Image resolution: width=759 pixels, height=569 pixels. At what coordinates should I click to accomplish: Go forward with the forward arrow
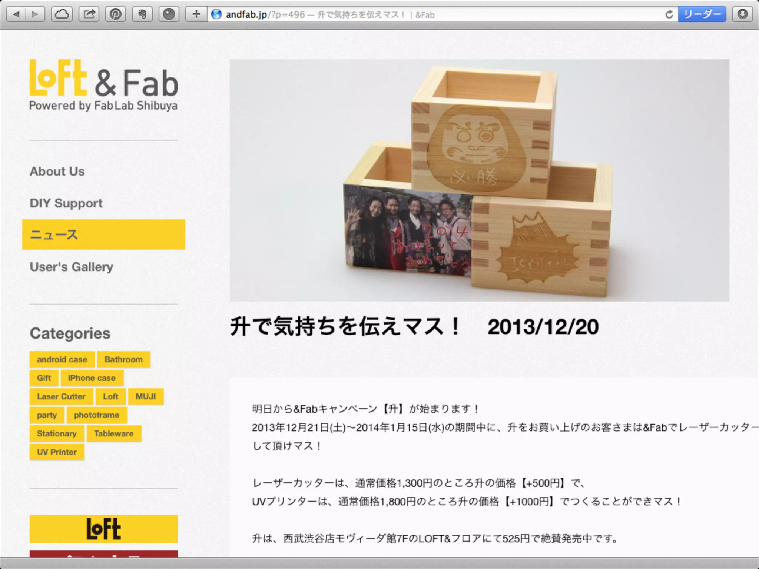coord(35,14)
